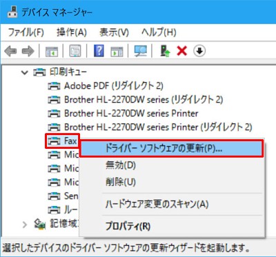This screenshot has width=276, height=257.
Task: Select 削除(U) in the context menu
Action: pyautogui.click(x=121, y=182)
